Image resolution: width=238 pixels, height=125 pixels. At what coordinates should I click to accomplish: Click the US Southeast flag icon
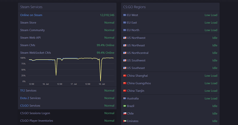tap(125, 68)
